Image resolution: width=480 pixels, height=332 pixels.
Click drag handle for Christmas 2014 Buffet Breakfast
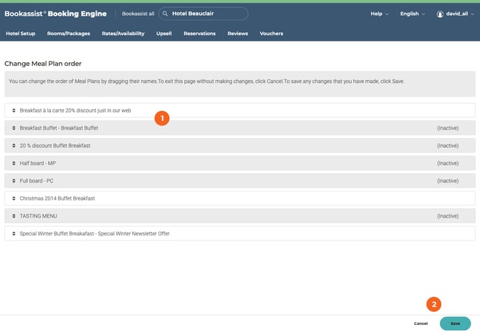tap(14, 198)
